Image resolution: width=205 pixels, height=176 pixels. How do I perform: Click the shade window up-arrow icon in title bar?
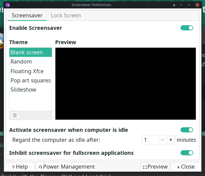click(x=174, y=5)
